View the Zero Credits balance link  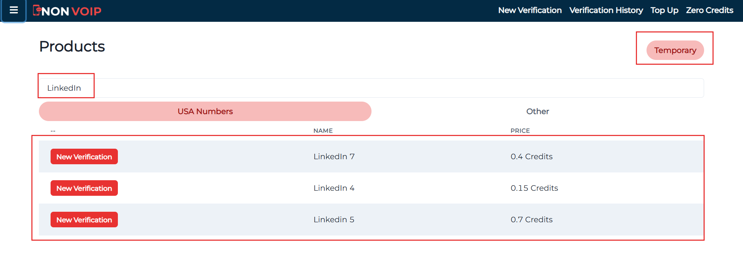[710, 11]
